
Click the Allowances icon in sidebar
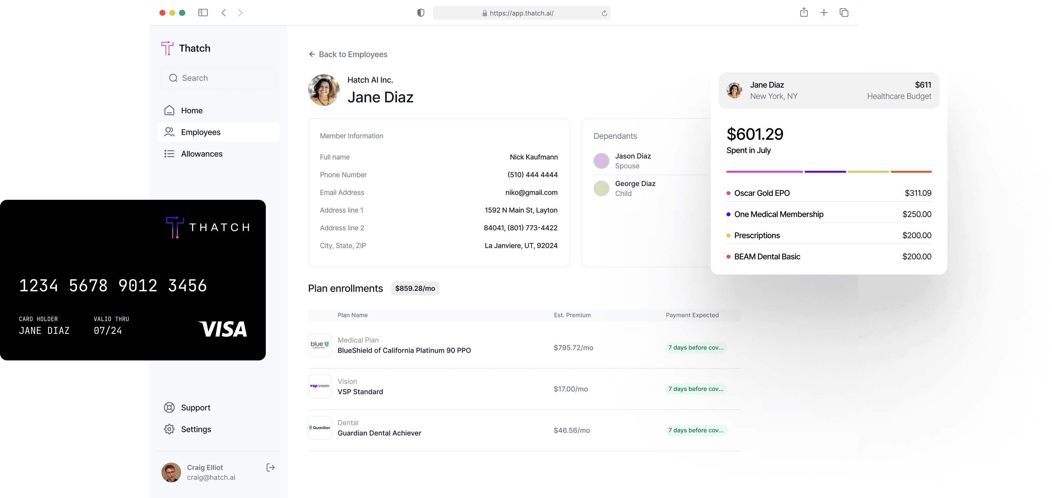click(x=169, y=154)
